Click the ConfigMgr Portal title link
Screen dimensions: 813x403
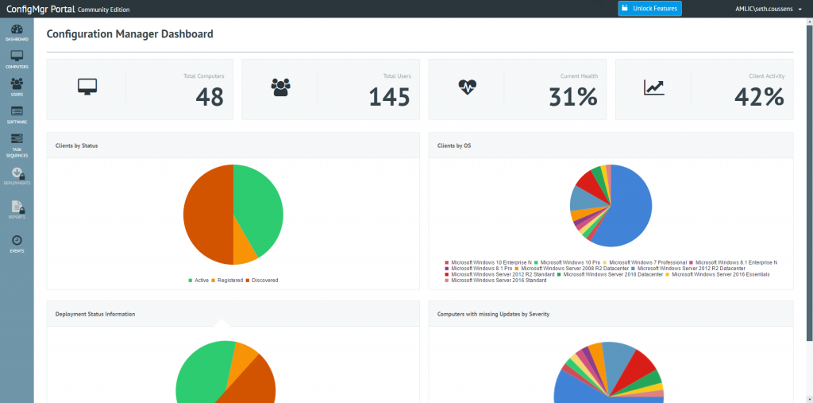40,9
